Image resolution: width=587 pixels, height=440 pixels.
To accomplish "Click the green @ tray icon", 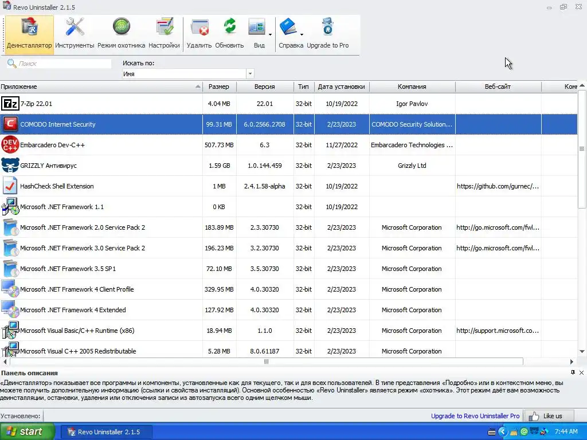I will pos(524,432).
